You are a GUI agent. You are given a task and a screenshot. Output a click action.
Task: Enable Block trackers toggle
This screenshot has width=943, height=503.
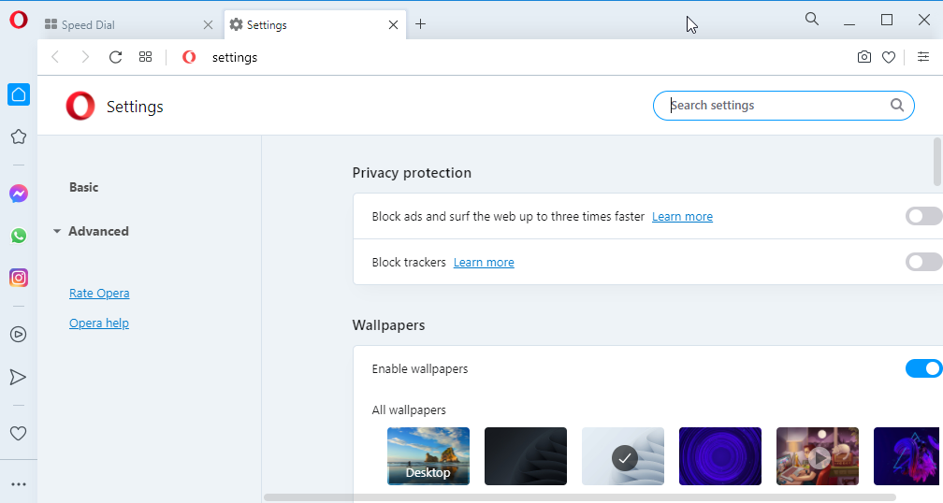click(923, 262)
